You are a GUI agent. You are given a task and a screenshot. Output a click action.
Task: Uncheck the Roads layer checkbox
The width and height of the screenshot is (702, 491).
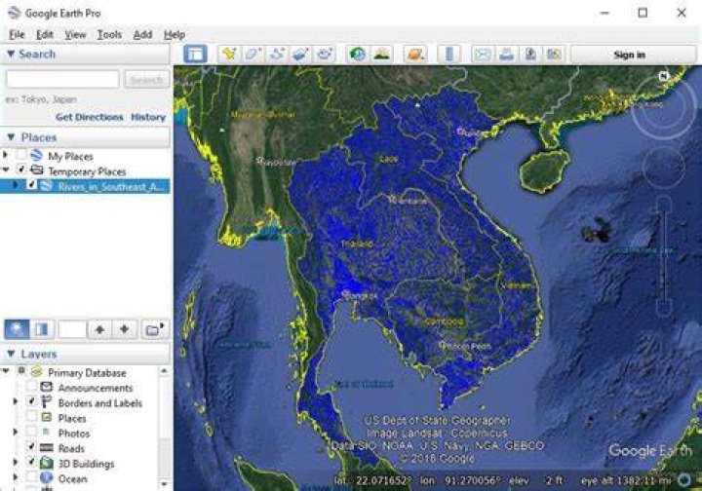point(31,447)
